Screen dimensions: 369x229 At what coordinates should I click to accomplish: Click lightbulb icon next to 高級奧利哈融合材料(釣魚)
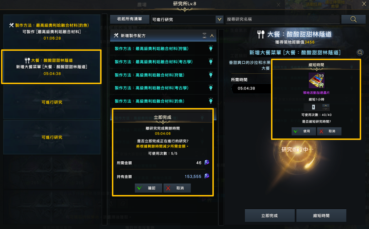click(x=211, y=101)
